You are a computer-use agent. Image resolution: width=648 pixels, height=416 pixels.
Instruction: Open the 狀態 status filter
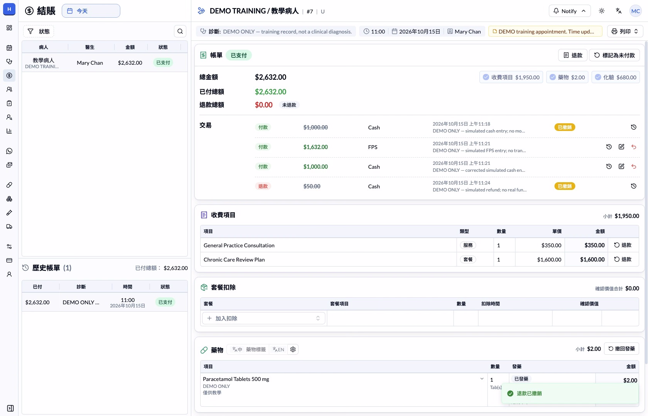39,31
